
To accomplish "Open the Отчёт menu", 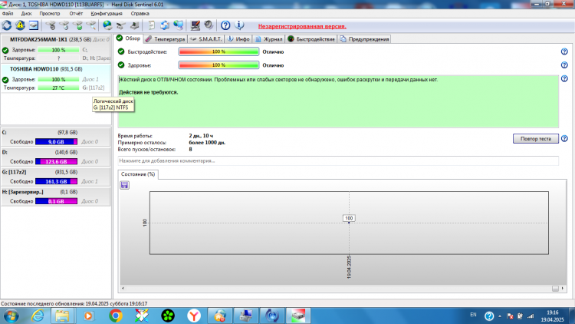I will pos(76,14).
